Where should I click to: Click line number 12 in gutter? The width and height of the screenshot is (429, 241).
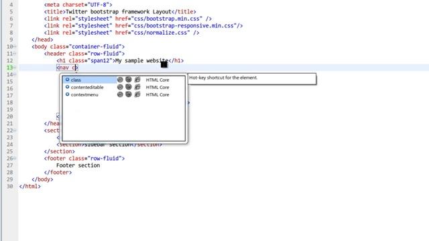click(x=10, y=60)
